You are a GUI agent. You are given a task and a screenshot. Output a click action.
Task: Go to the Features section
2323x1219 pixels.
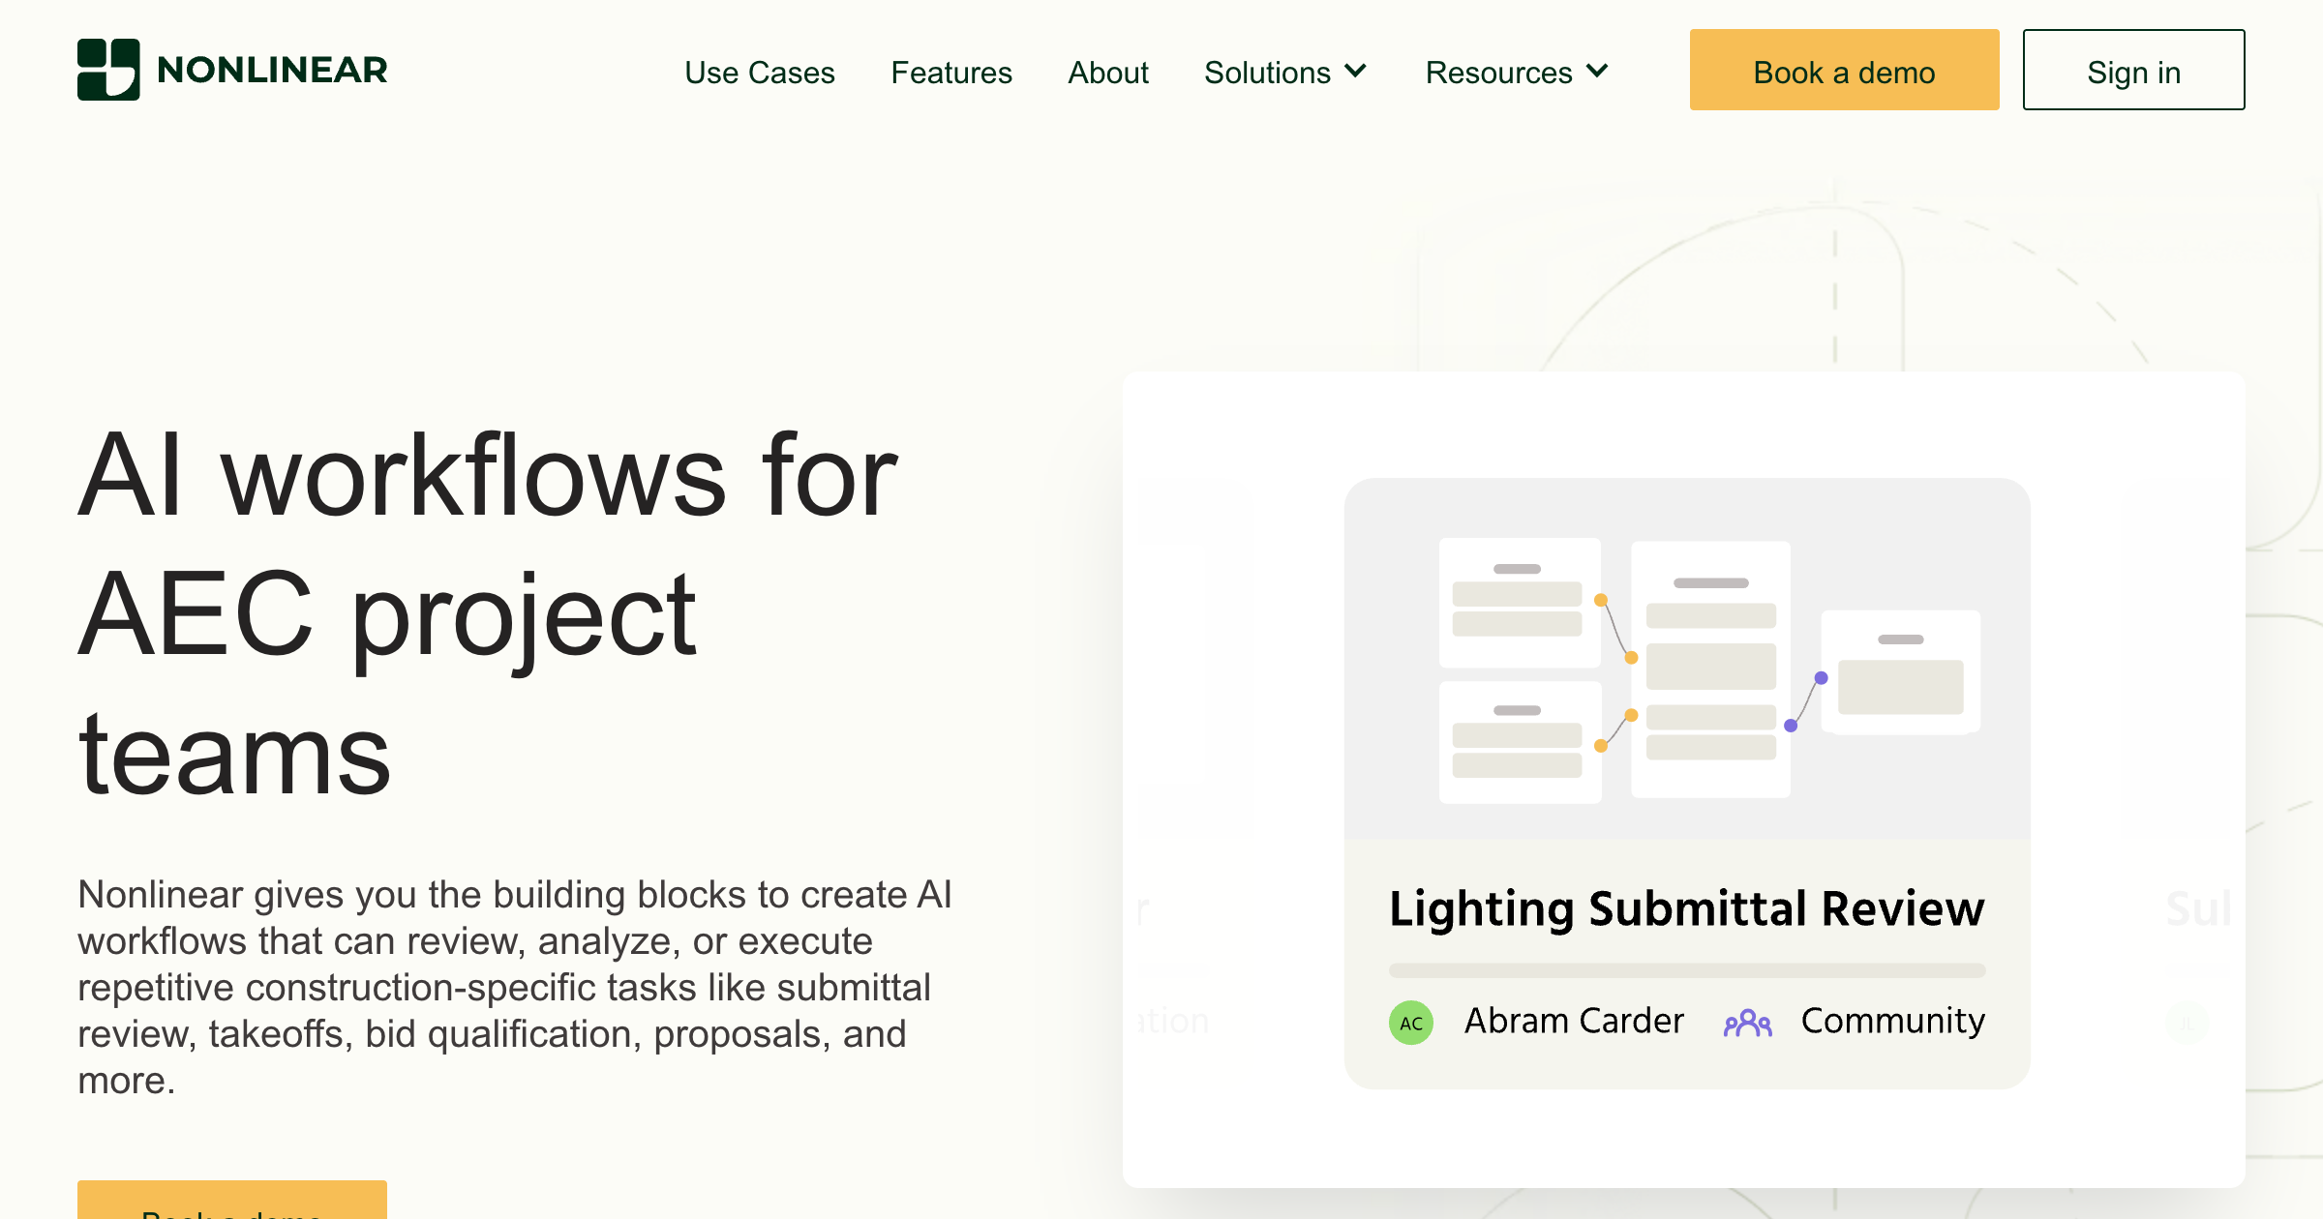pos(951,73)
